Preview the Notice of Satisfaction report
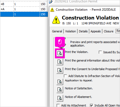The width and height of the screenshot is (120, 107). click(x=60, y=90)
